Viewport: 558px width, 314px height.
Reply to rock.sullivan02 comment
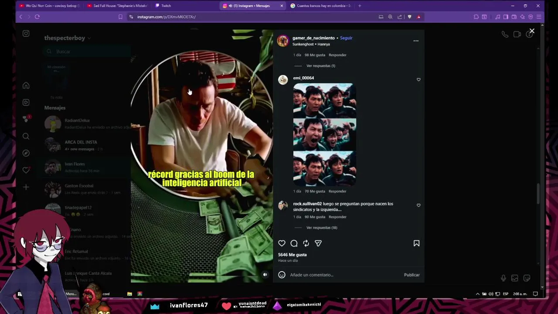pos(337,217)
